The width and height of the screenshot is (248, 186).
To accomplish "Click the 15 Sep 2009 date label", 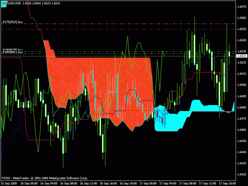I will coord(9,184).
